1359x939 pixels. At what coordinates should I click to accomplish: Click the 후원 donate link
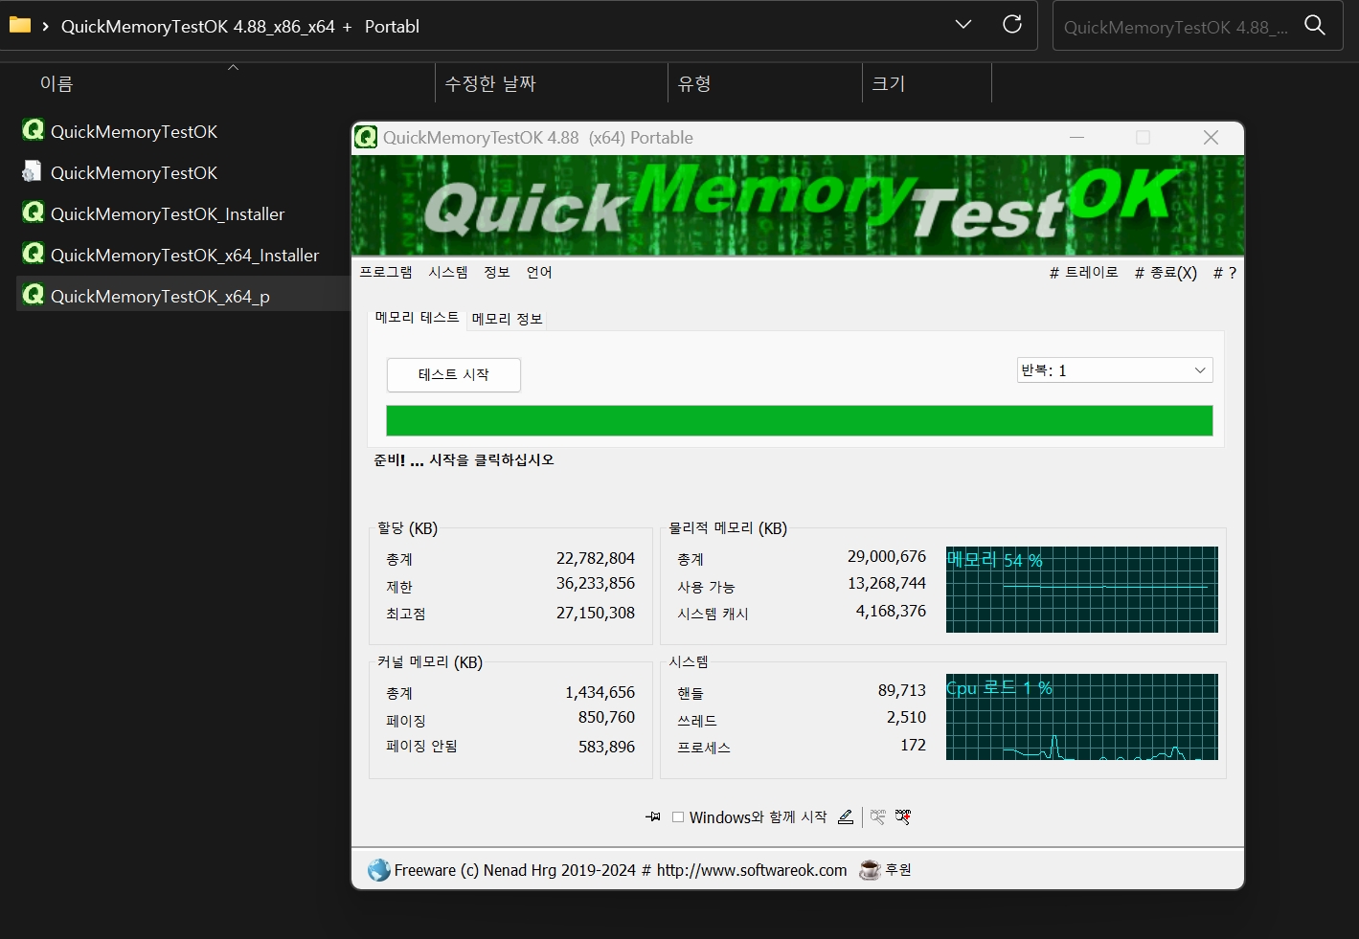coord(898,870)
